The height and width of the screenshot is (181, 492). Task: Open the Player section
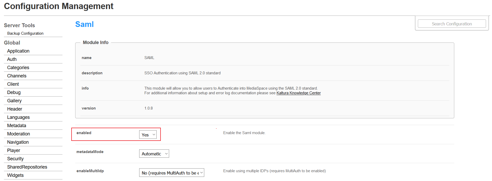[x=14, y=150]
